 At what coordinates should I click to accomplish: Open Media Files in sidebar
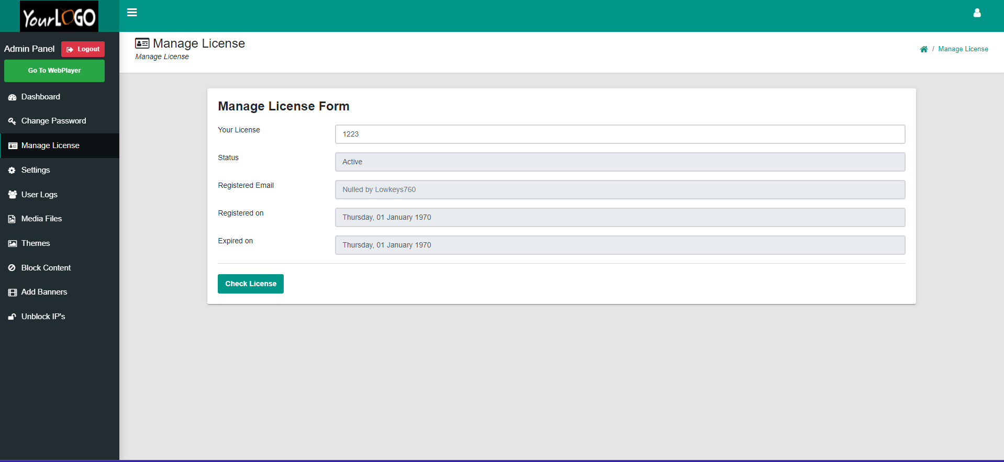click(41, 219)
